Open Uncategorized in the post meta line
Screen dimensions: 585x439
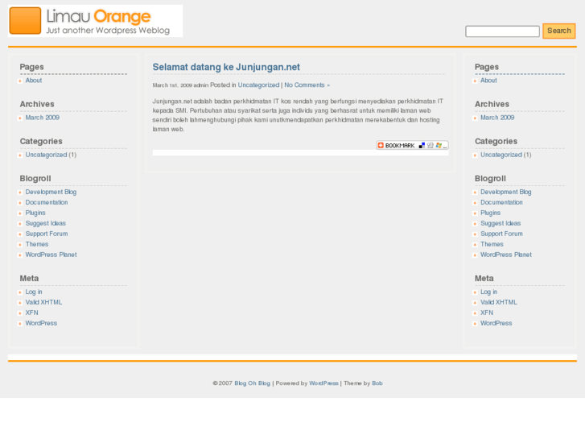258,85
